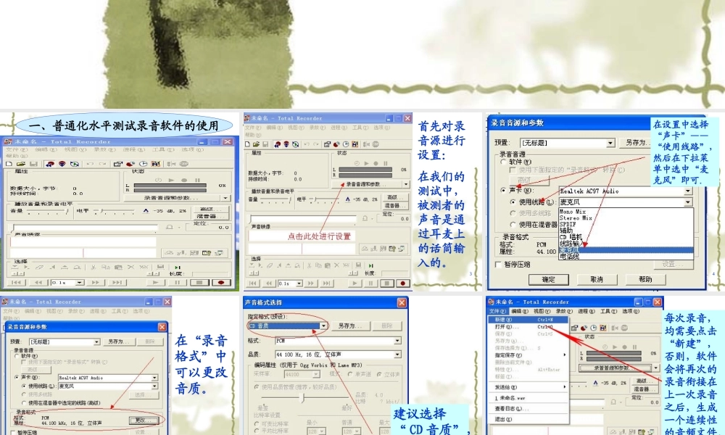This screenshot has width=725, height=435.
Task: Click Open folder icon in oval-title slide toolbar
Action: 21,164
